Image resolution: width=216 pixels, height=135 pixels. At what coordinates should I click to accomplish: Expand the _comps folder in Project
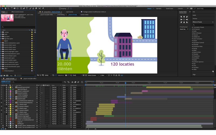(1, 32)
